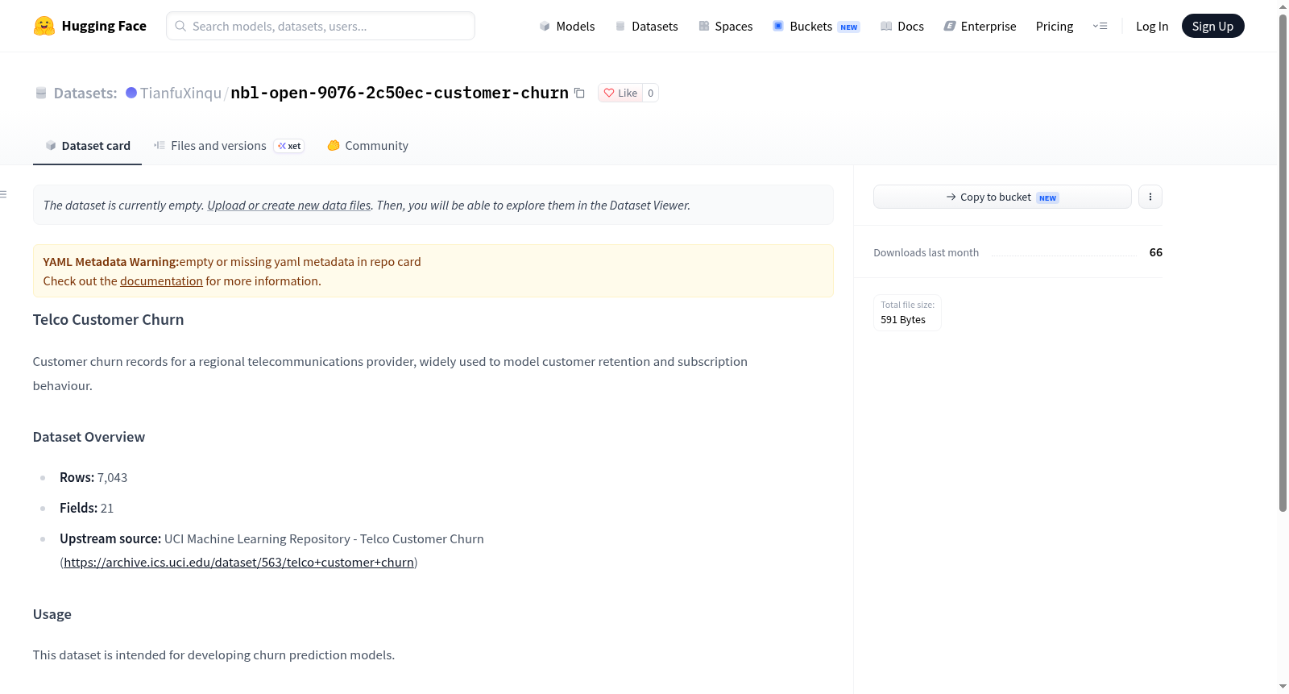Viewport: 1289px width, 694px height.
Task: Click the Buckets nav icon
Action: [778, 26]
